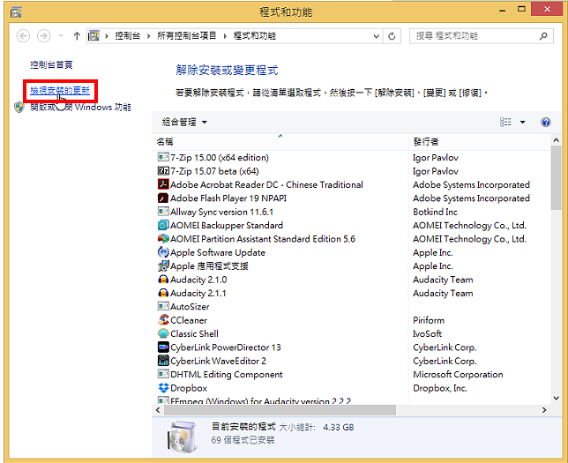Screen dimensions: 568x463
Task: Select Apple 應用程式支援 icon
Action: (163, 266)
